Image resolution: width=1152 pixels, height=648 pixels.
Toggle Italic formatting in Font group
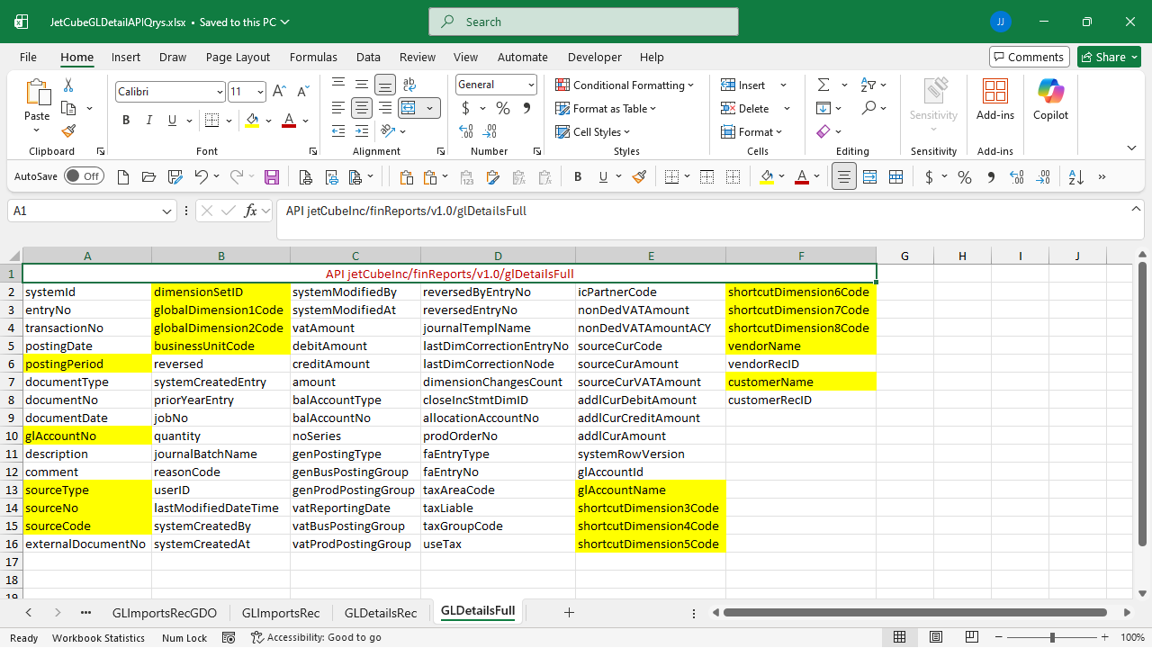pyautogui.click(x=151, y=121)
